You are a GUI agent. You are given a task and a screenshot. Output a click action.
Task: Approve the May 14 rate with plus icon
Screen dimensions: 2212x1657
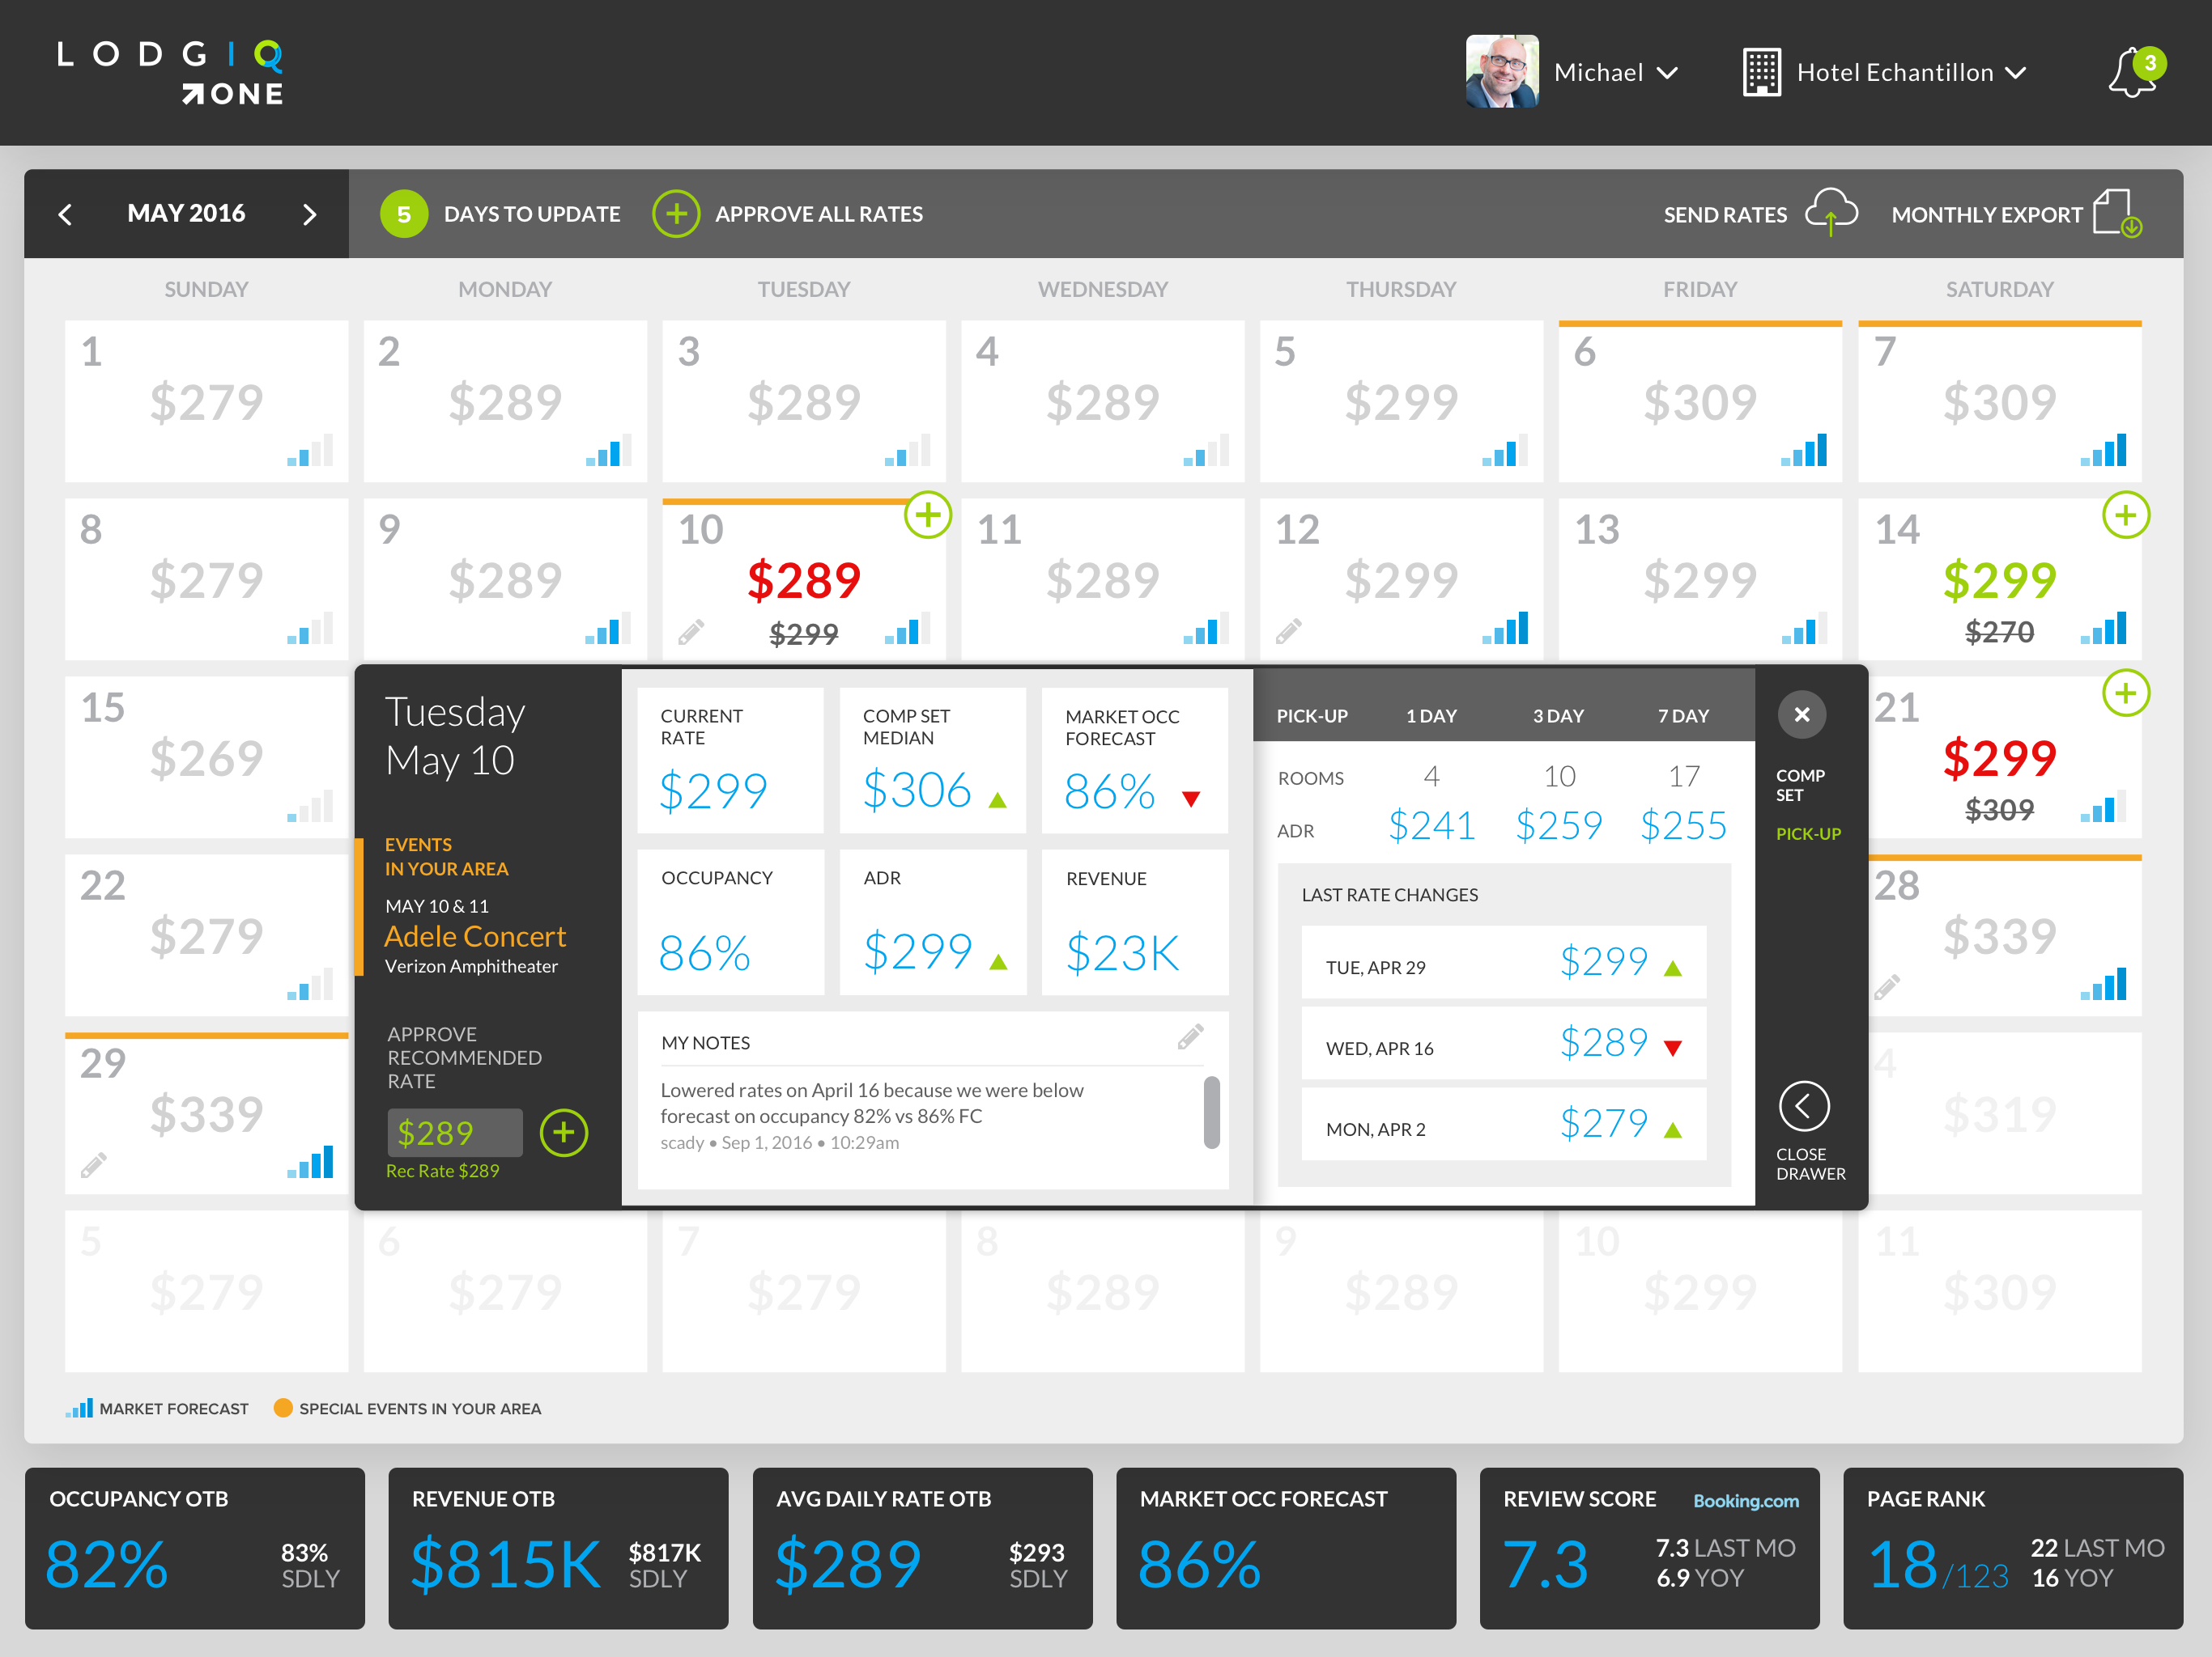[2126, 515]
